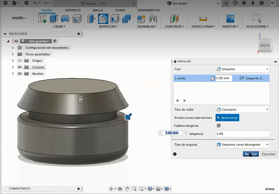Select the Fillet (Empalme) tool in Modificar
Image resolution: width=279 pixels, height=194 pixels.
click(103, 19)
